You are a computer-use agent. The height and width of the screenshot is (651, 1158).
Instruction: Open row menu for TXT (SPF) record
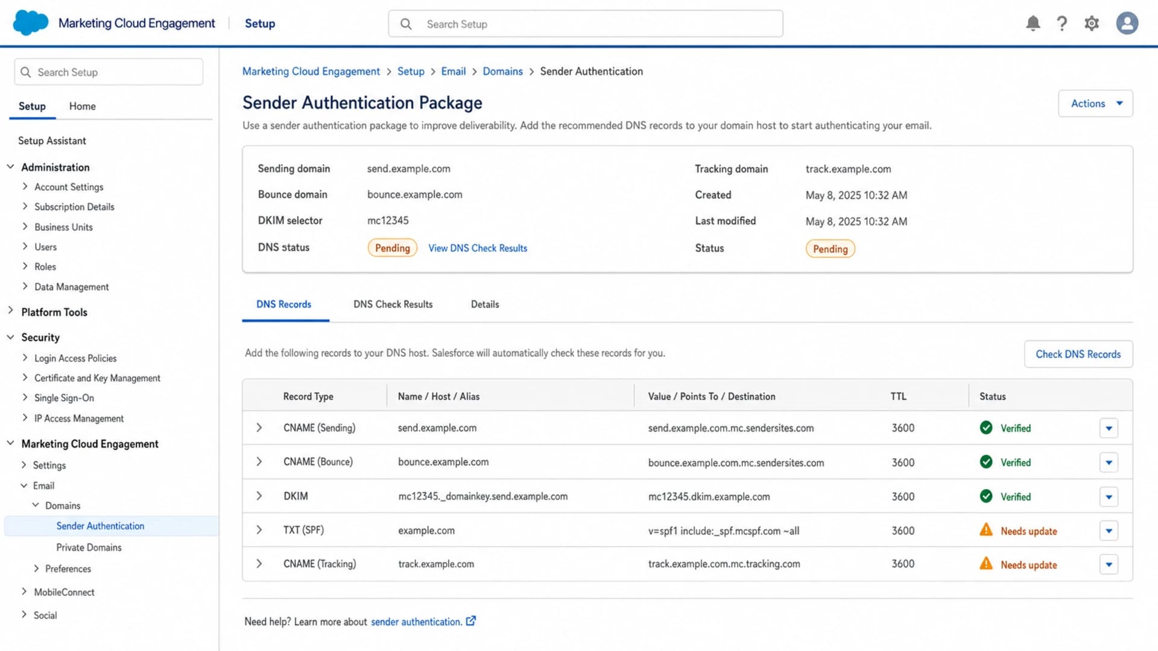coord(1109,531)
